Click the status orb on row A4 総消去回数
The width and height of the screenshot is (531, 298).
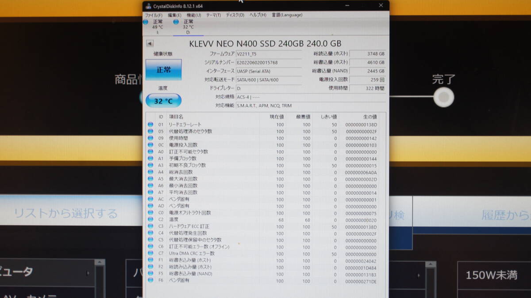(x=150, y=172)
